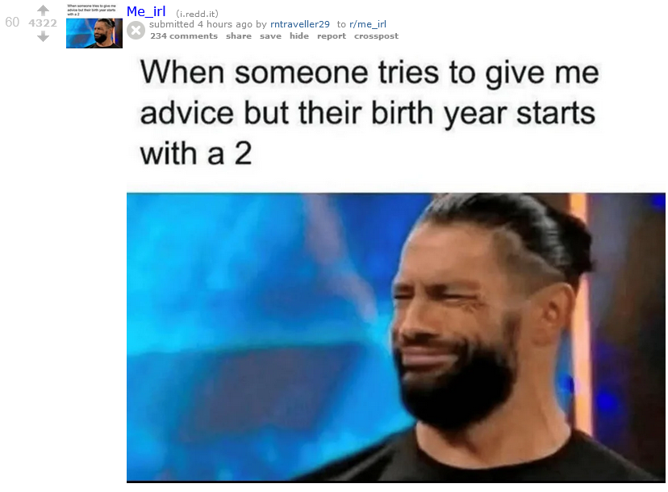Report this post
This screenshot has height=492, width=668.
[332, 36]
